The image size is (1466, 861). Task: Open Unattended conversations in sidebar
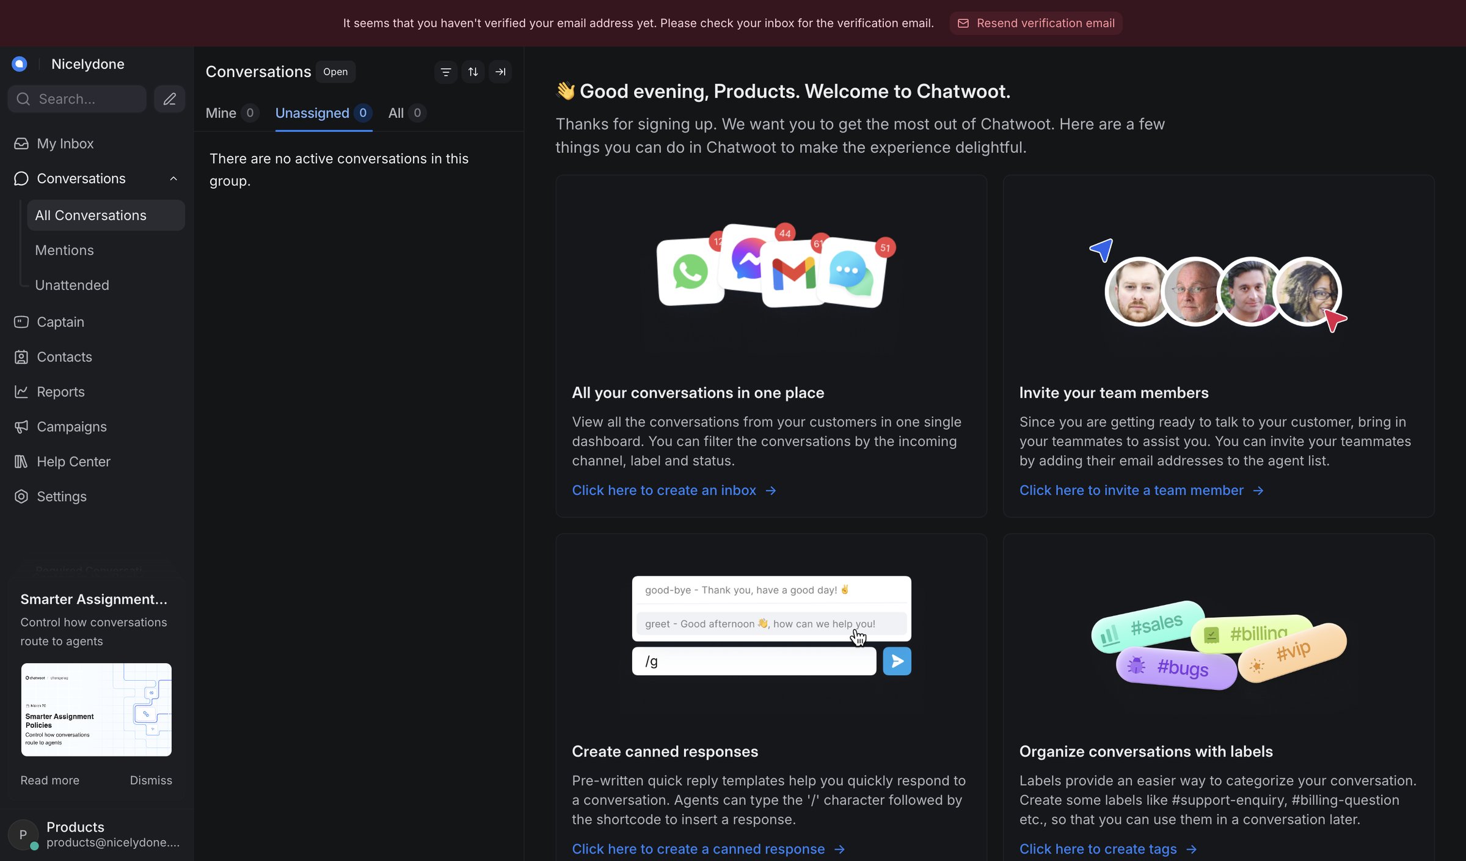[x=72, y=285]
